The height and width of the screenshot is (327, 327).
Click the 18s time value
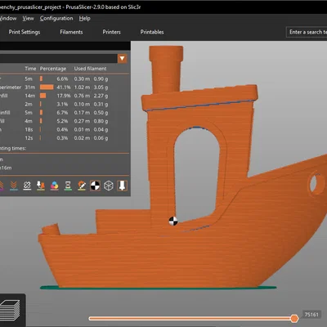[x=29, y=129]
